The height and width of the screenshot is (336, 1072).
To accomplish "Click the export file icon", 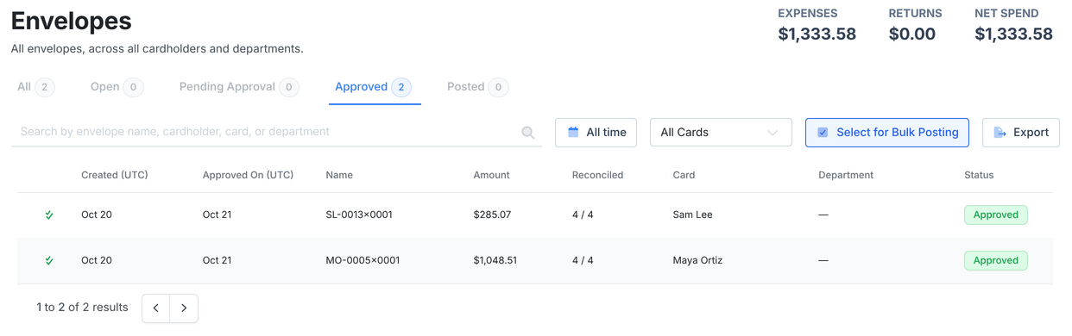I will [x=999, y=133].
